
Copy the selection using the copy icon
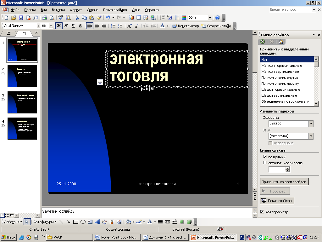[x=84, y=18]
